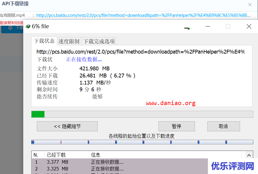258x174 pixels.
Task: Pause the download with 暂停
Action: click(176, 126)
